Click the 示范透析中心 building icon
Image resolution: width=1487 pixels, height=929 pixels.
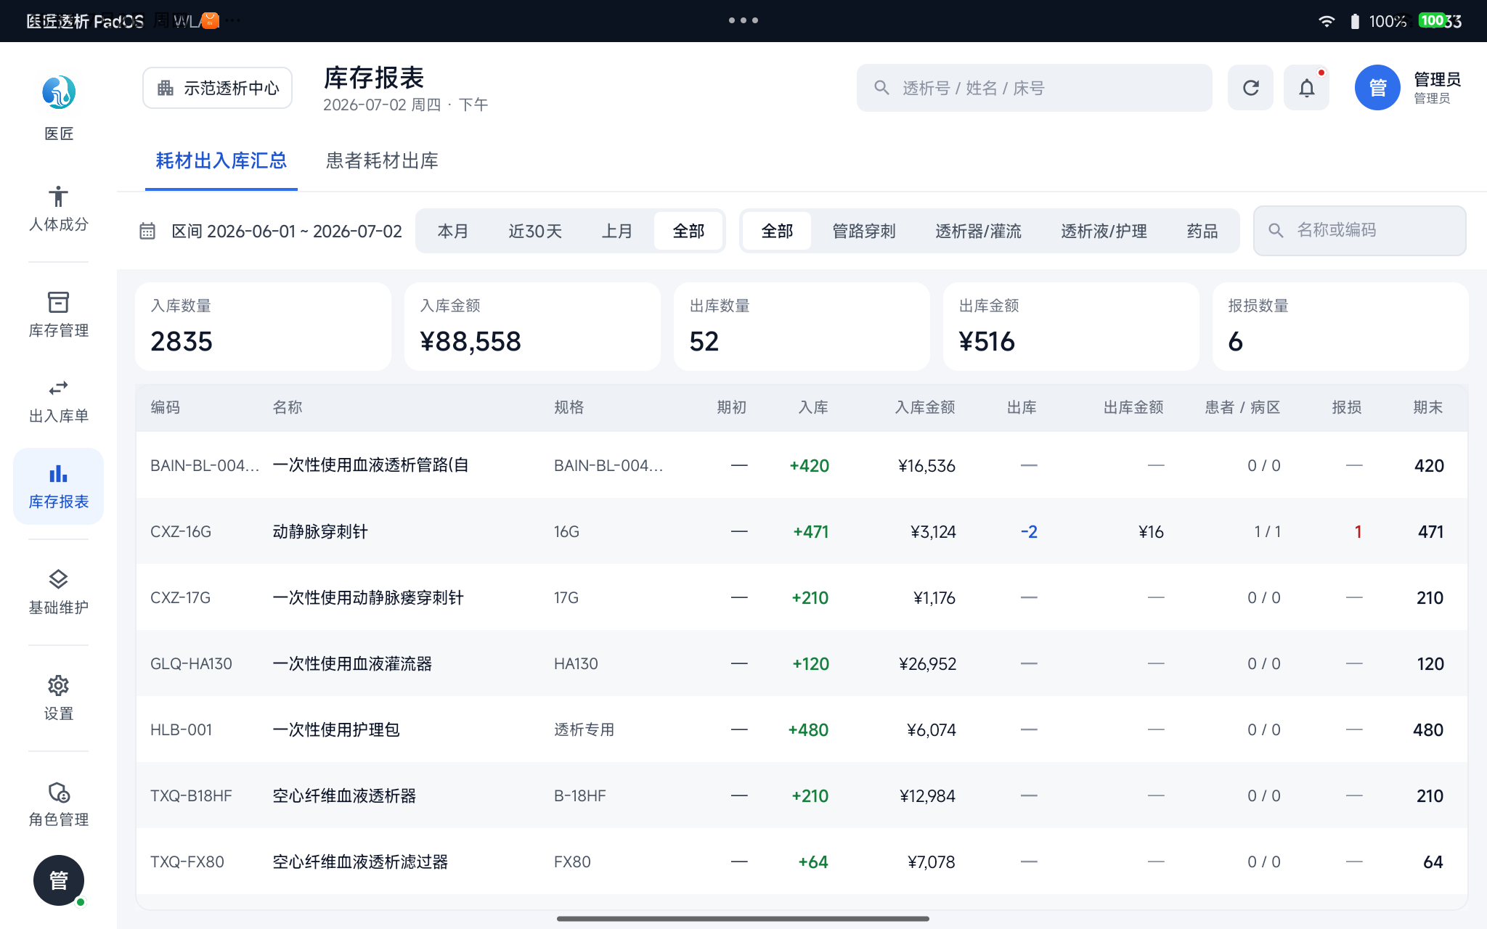166,88
